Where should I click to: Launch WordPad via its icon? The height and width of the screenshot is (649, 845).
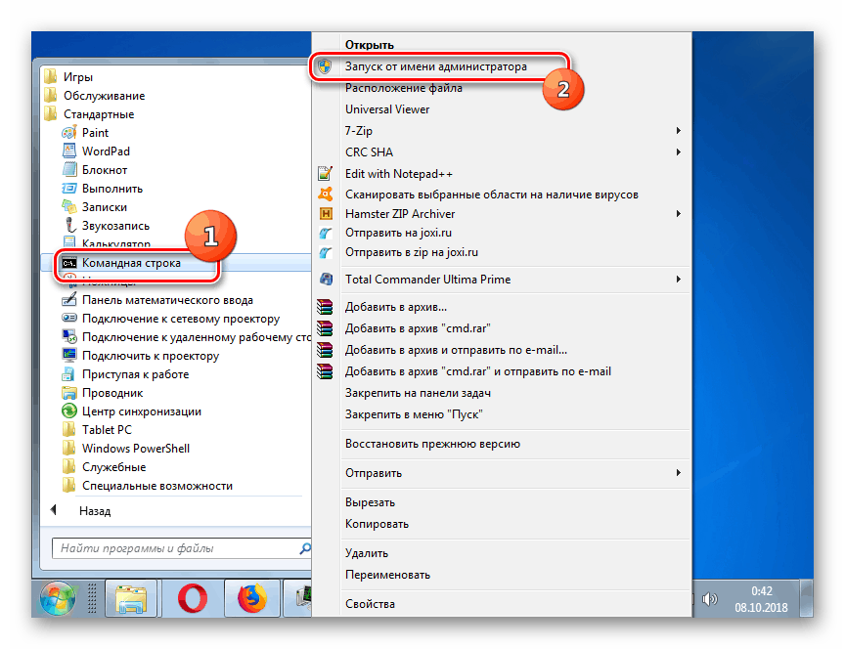69,151
